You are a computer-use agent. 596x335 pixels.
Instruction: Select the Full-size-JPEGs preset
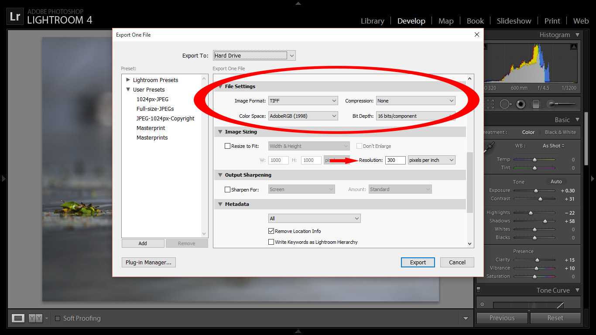[x=155, y=109]
